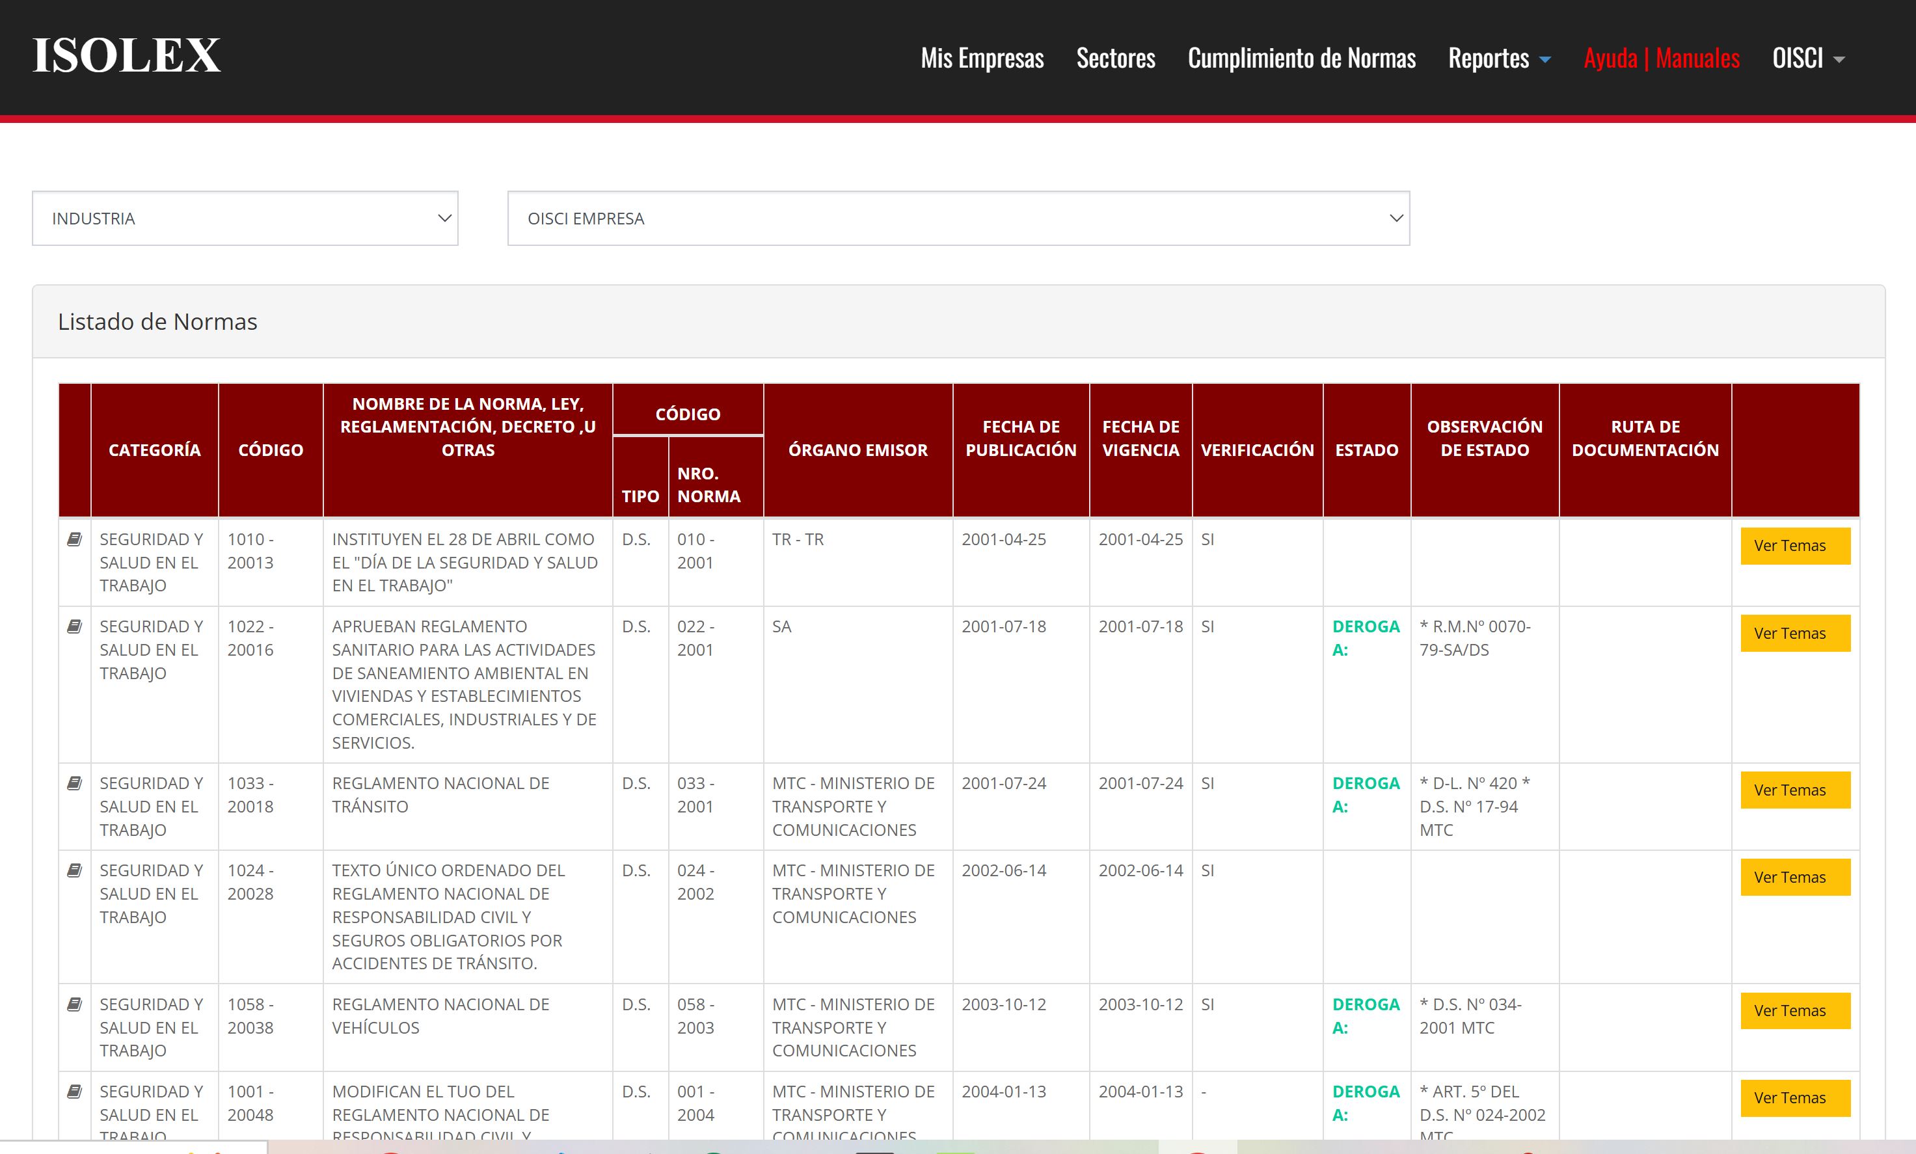
Task: Open Mis Empresas menu item
Action: 982,59
